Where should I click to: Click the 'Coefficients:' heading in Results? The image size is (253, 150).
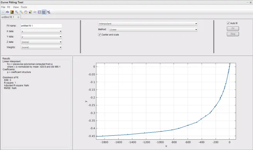pyautogui.click(x=9, y=69)
